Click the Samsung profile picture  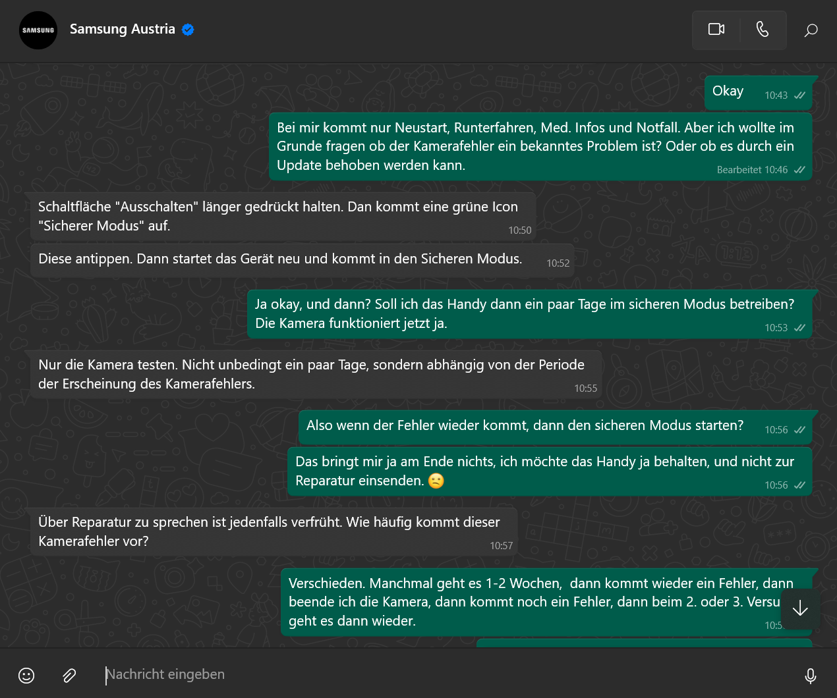38,30
